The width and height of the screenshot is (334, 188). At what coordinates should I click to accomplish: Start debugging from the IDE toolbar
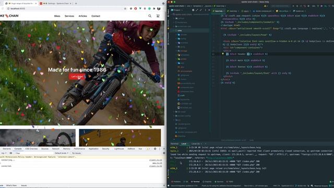(x=297, y=6)
